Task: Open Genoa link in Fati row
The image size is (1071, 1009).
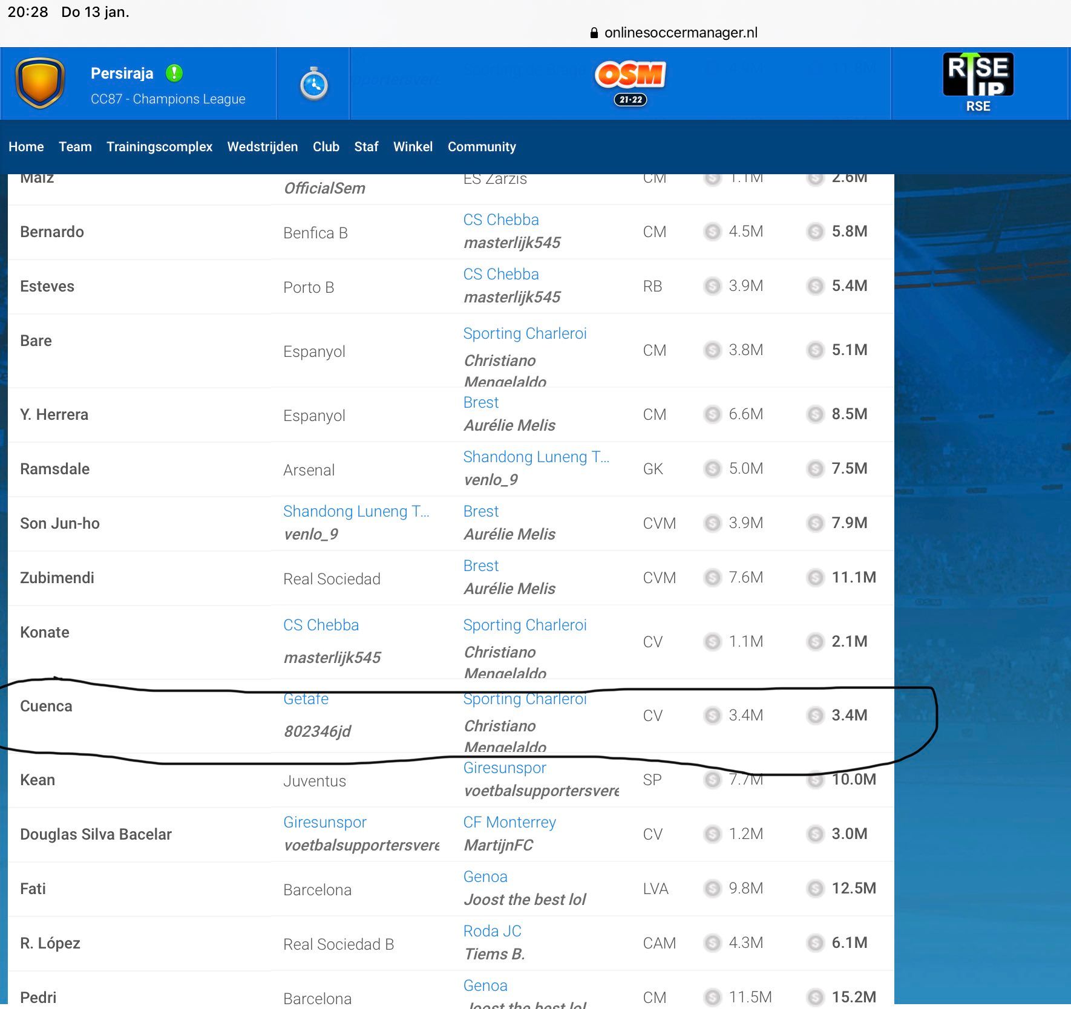Action: click(485, 877)
